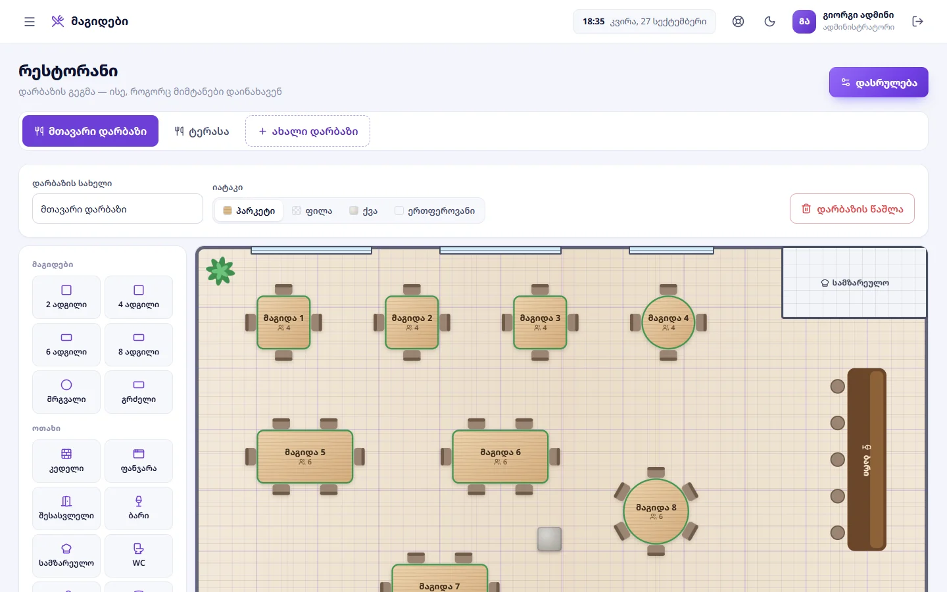The width and height of the screenshot is (947, 592).
Task: Add a 4 ადგილი table
Action: pos(139,297)
